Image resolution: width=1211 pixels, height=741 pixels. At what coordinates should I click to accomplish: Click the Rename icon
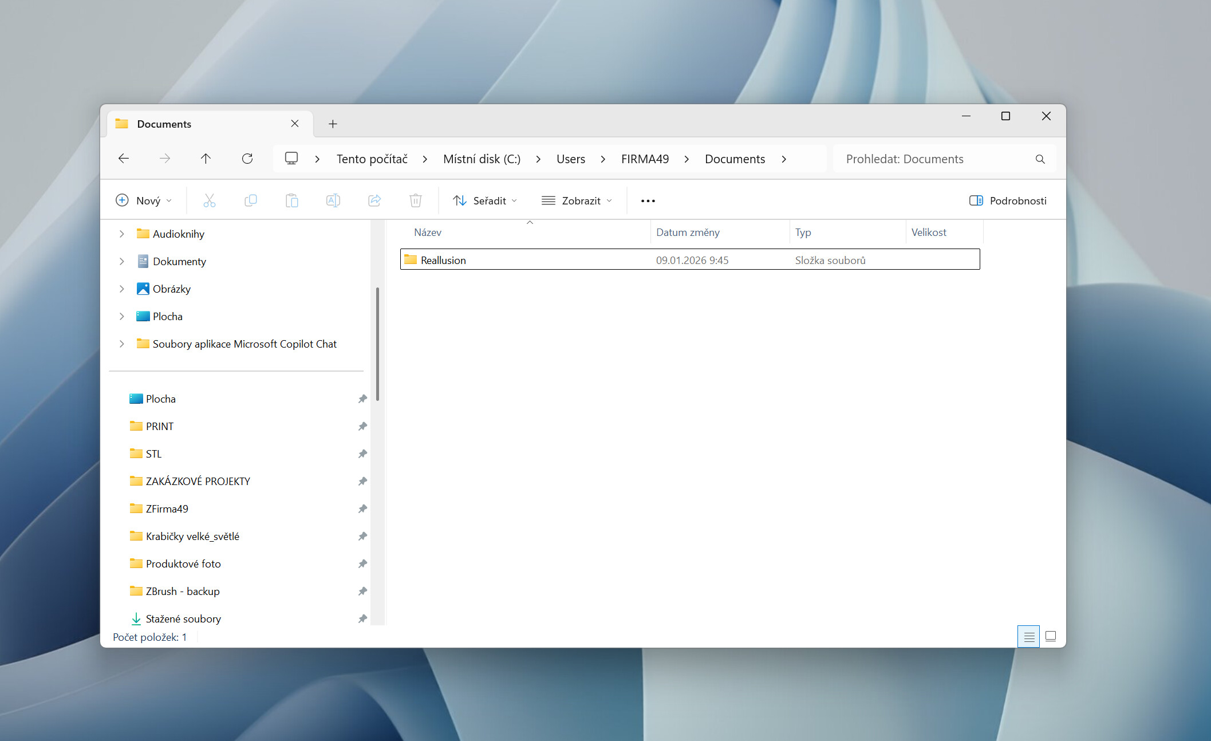[333, 200]
